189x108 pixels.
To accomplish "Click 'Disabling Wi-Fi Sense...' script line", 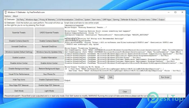I will (x=84, y=67).
